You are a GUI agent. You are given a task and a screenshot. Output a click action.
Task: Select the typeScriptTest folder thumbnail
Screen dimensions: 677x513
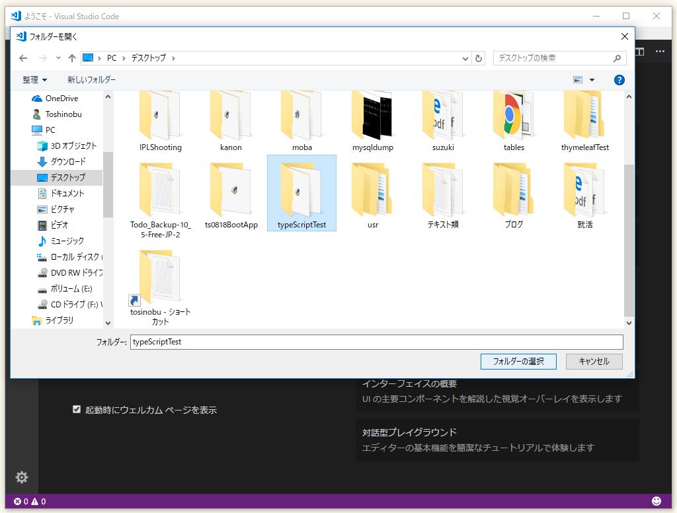301,192
